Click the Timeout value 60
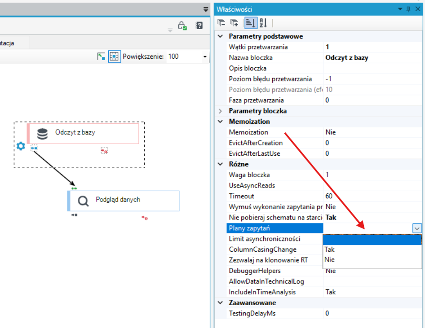This screenshot has width=425, height=328. pyautogui.click(x=329, y=196)
